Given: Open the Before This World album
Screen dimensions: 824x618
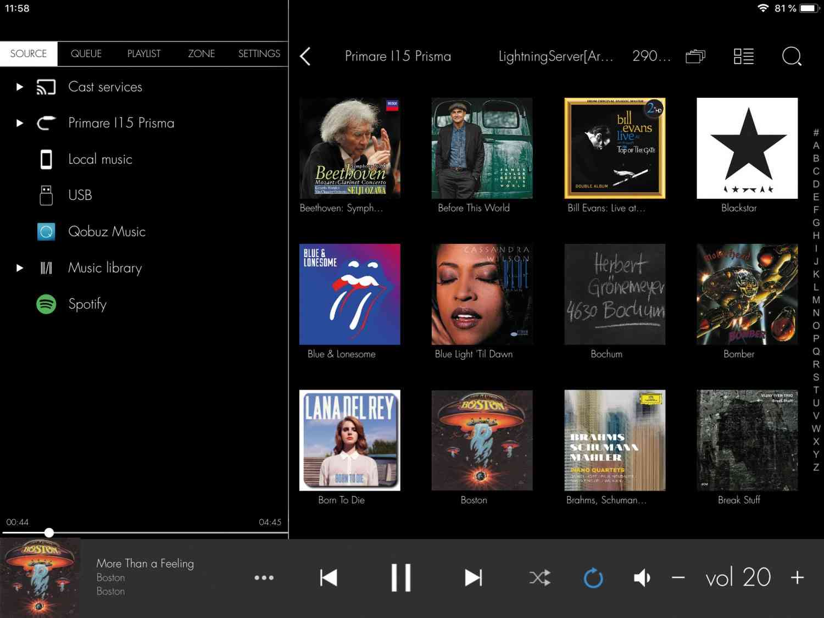Looking at the screenshot, I should coord(482,148).
